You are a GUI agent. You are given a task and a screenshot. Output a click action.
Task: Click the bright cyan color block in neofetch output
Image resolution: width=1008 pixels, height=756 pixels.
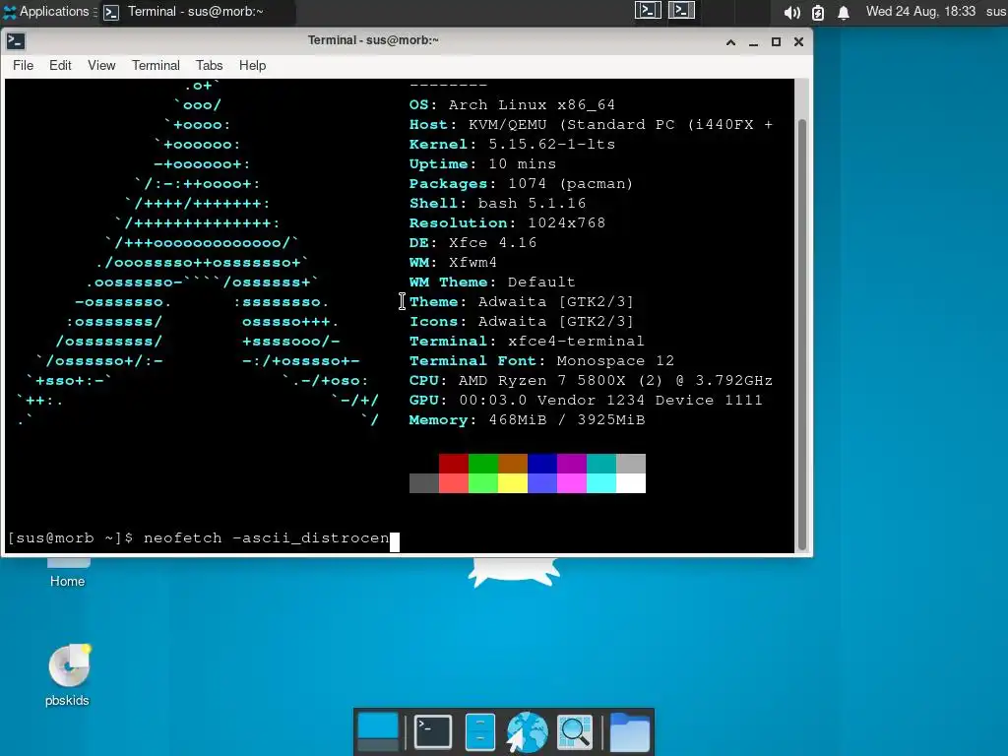pyautogui.click(x=601, y=483)
